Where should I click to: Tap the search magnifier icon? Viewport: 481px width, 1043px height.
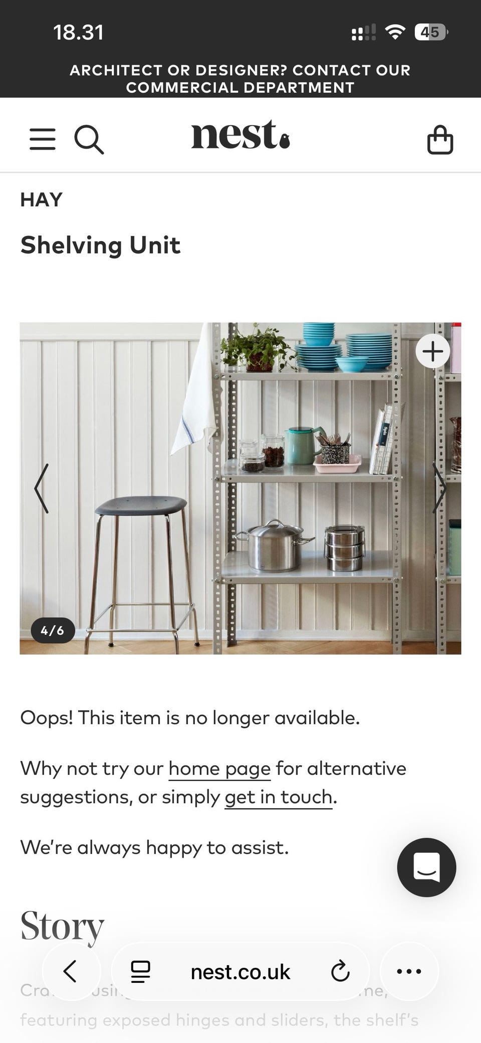[89, 139]
